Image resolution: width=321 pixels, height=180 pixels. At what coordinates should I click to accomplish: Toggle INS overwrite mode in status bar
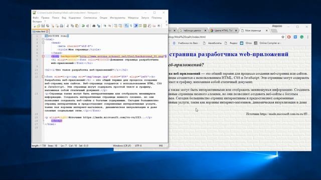(161, 145)
